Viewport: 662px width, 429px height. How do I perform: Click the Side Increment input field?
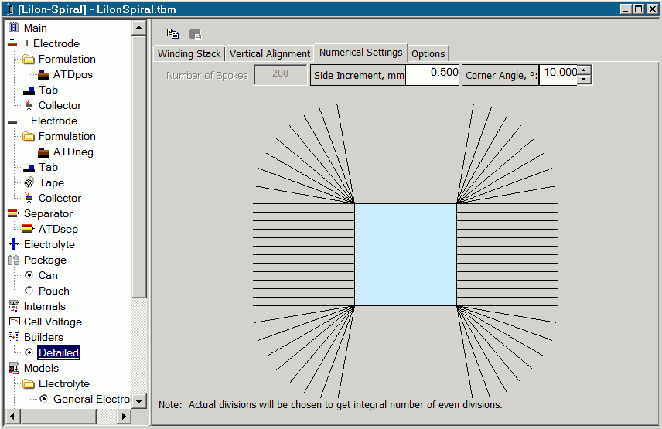point(432,74)
